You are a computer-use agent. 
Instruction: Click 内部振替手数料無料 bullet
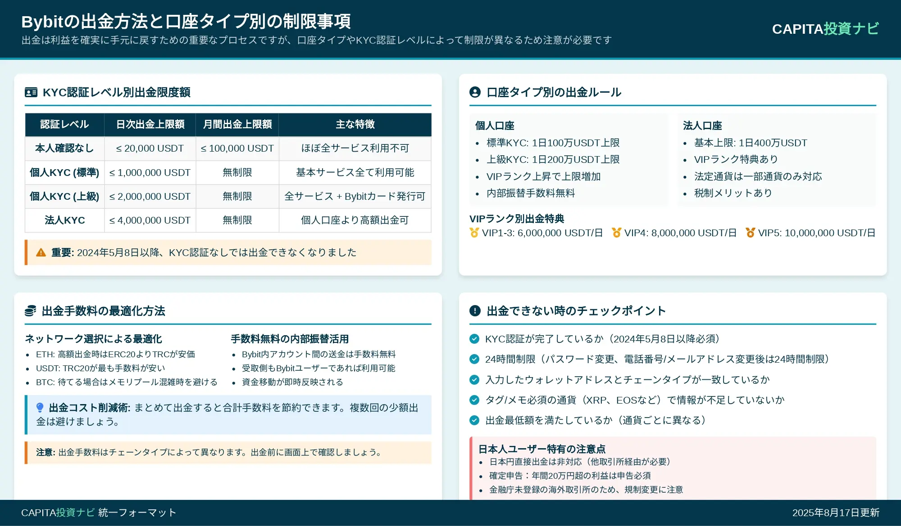click(x=531, y=193)
